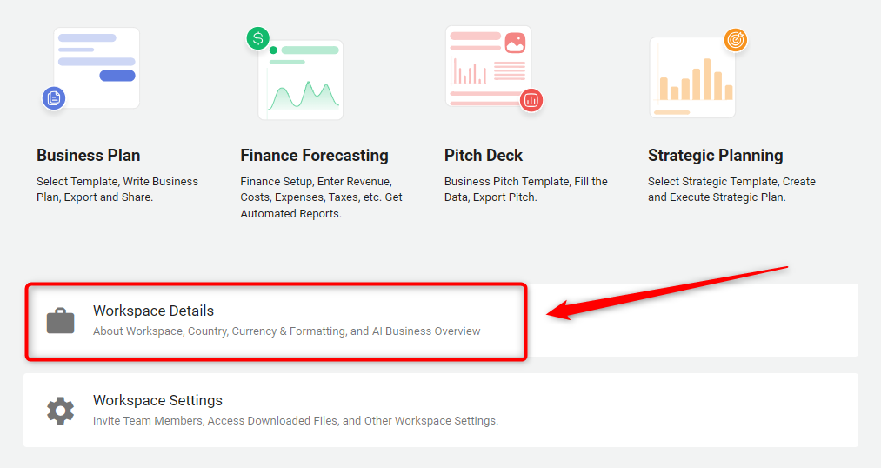
Task: Open Workspace Settings title
Action: point(158,400)
